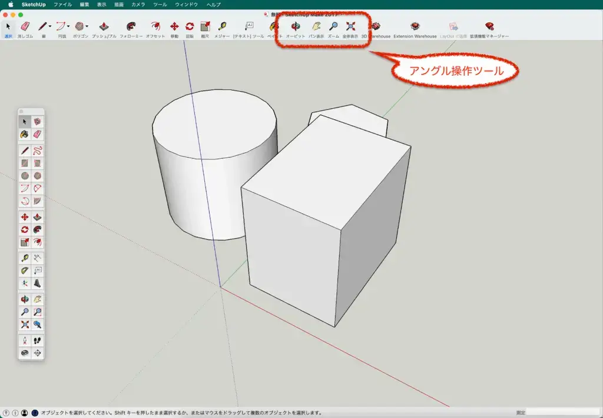Screen dimensions: 603x418
Task: Click the Previous view icon in the floating palette
Action: [37, 325]
